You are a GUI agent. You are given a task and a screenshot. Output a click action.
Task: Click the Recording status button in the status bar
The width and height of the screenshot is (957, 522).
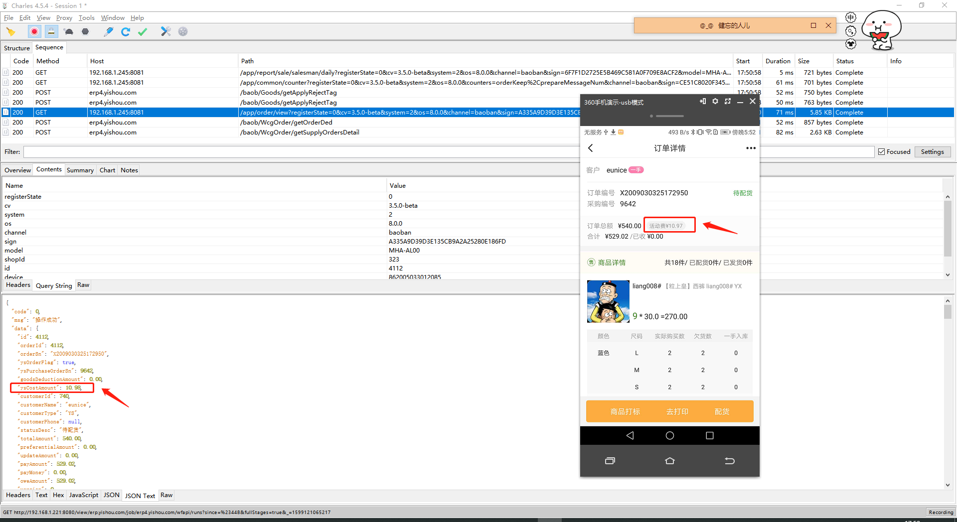[941, 512]
